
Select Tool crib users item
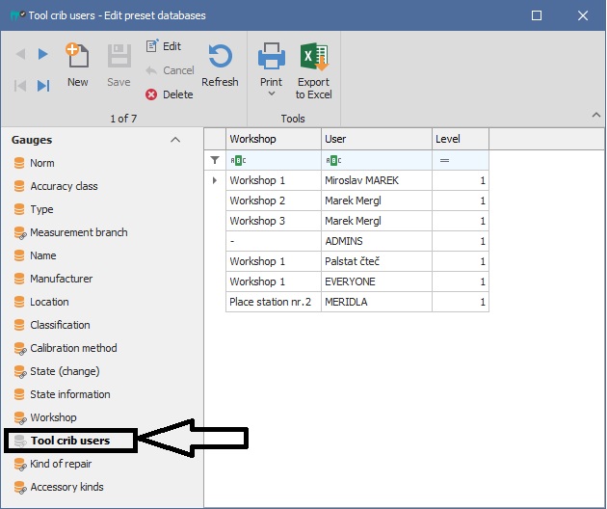pos(70,441)
